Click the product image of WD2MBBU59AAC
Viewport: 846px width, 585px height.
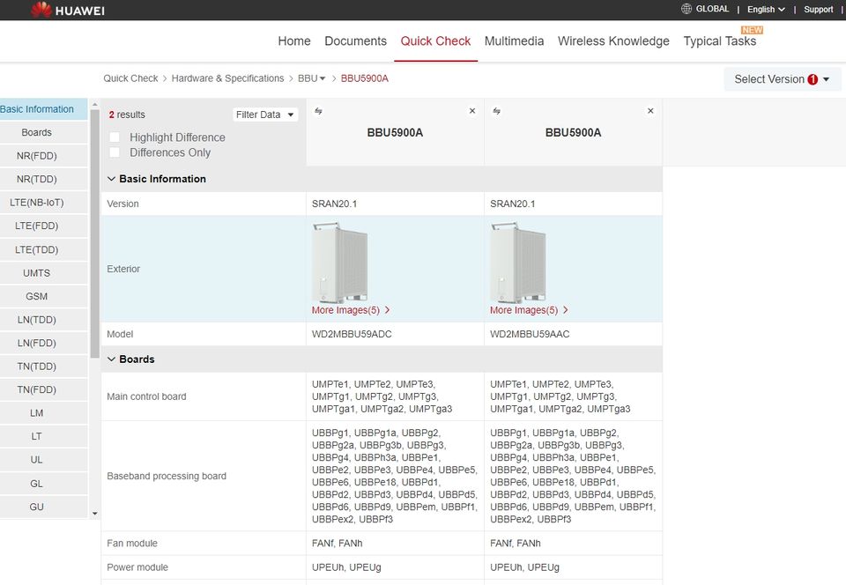coord(518,262)
